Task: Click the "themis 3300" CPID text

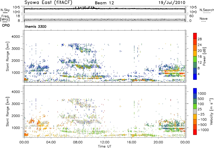Action: point(36,26)
